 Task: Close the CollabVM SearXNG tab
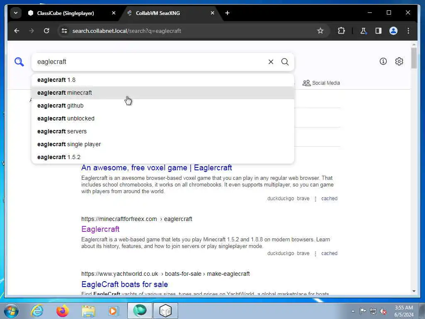pyautogui.click(x=212, y=13)
